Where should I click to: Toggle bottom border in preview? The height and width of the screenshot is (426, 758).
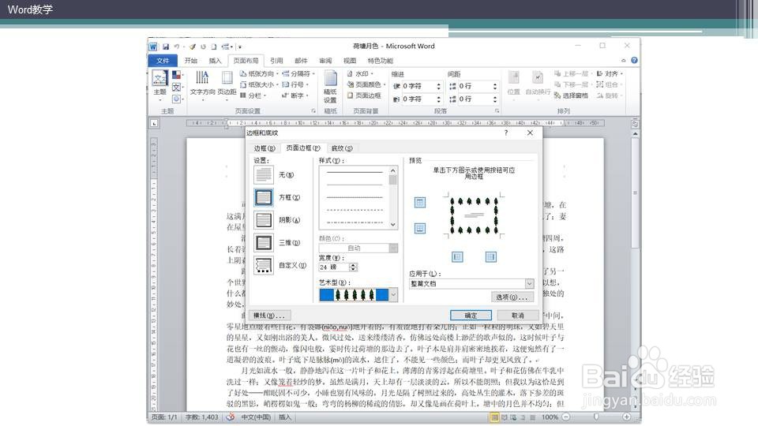click(419, 228)
